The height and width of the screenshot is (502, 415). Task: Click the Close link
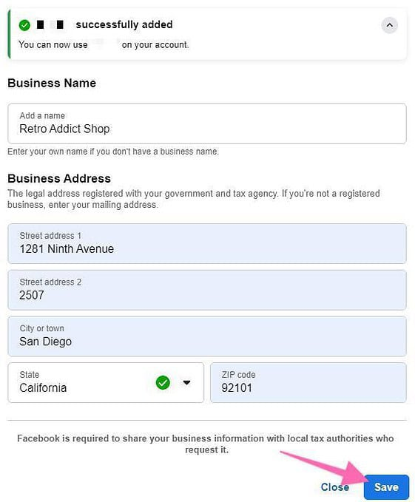pos(335,487)
